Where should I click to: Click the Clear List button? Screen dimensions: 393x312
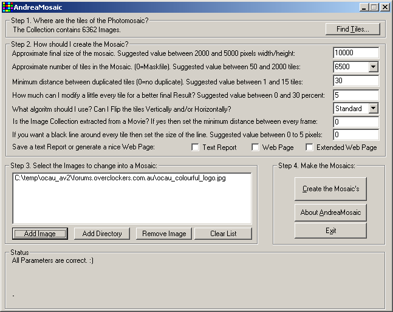(223, 234)
